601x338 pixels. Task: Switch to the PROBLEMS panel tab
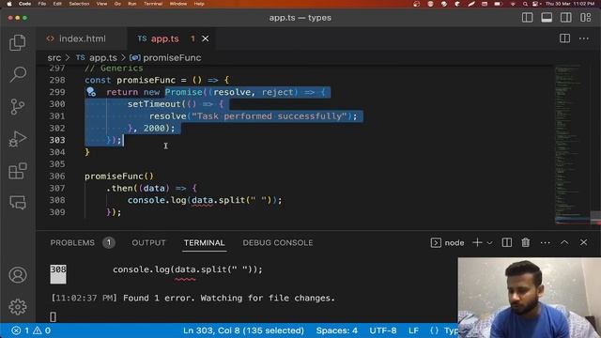tap(72, 242)
